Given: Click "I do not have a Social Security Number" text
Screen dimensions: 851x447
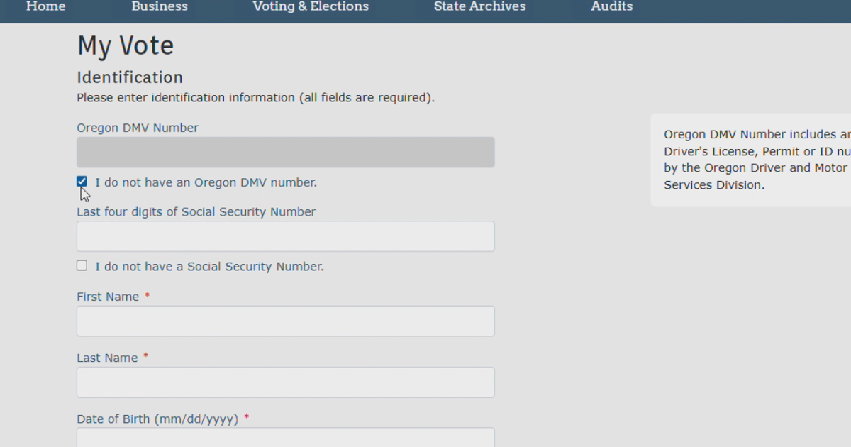Looking at the screenshot, I should [209, 267].
